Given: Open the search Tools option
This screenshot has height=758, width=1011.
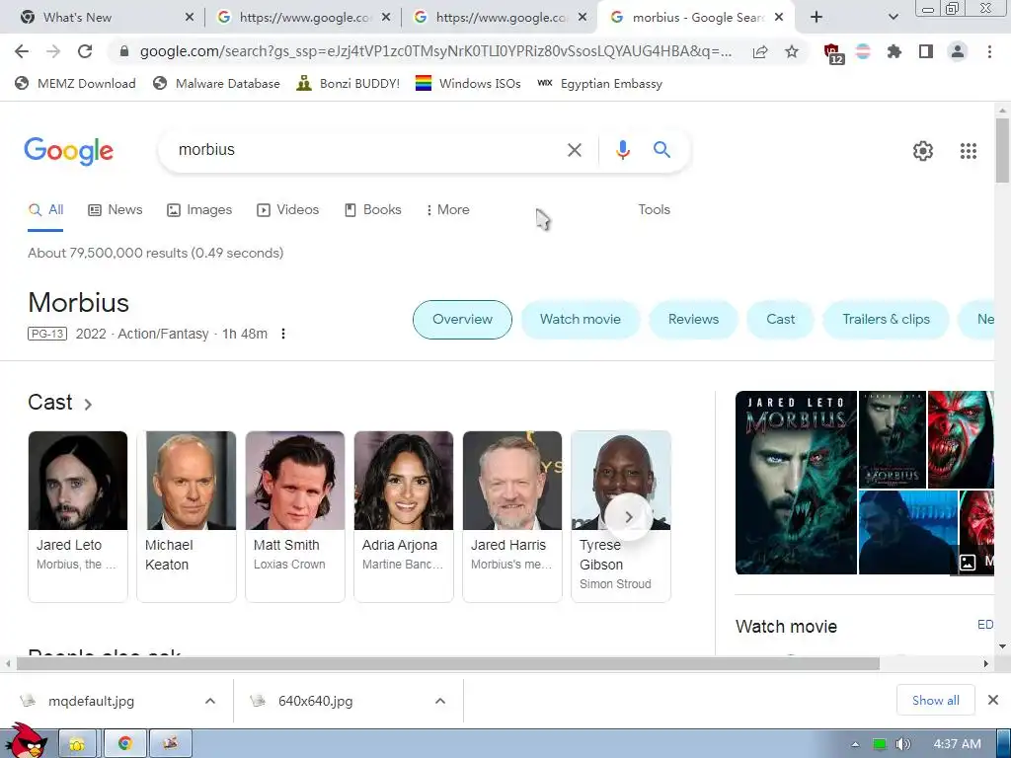Looking at the screenshot, I should [654, 210].
